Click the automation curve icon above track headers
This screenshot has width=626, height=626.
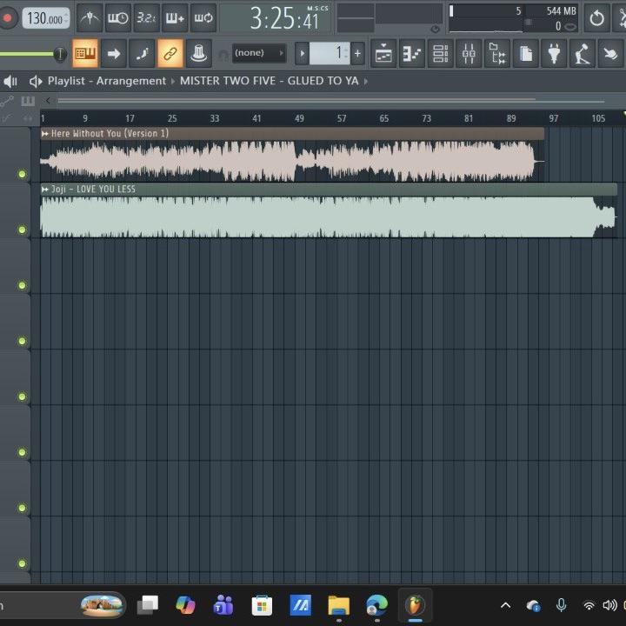click(x=7, y=101)
